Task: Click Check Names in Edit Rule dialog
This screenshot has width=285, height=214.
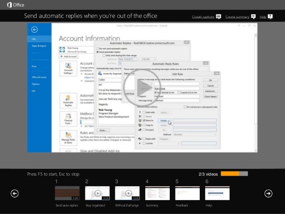Action: [210, 97]
